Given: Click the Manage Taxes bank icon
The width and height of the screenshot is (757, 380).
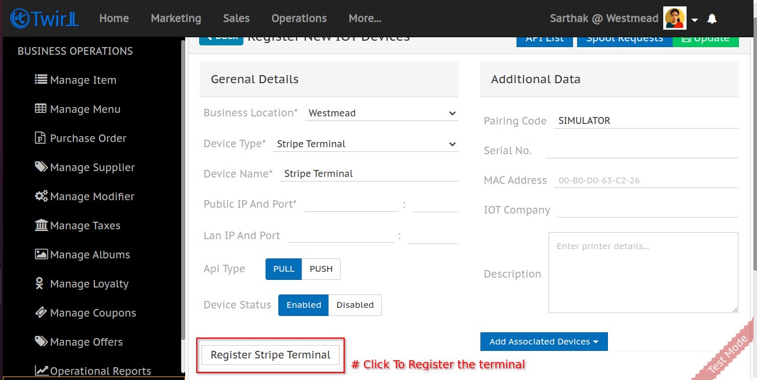Looking at the screenshot, I should click(41, 225).
